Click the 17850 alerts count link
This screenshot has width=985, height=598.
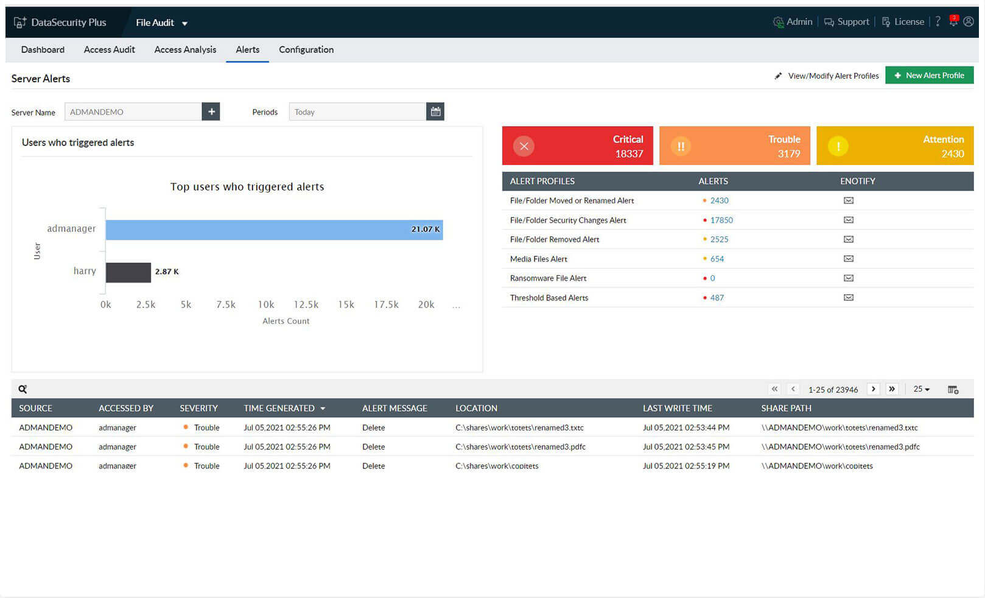tap(721, 220)
